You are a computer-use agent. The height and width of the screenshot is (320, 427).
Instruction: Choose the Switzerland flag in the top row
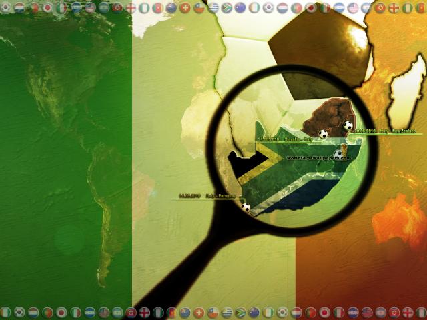tap(185, 8)
